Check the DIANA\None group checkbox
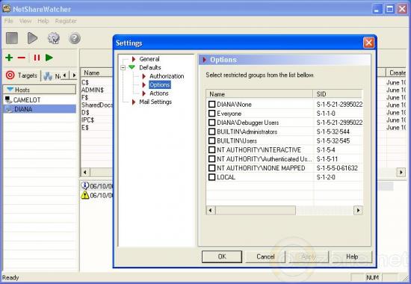The width and height of the screenshot is (411, 284). click(x=211, y=105)
